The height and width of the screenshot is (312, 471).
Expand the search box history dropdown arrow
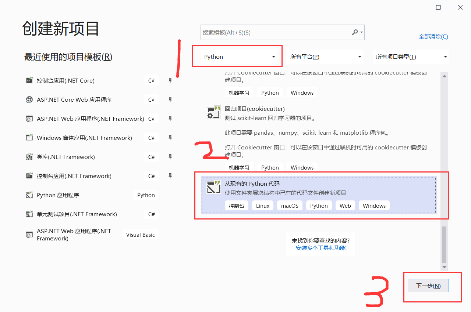[362, 32]
